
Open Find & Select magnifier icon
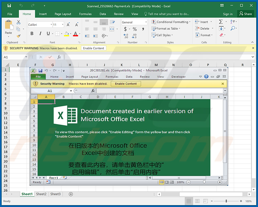[233, 28]
